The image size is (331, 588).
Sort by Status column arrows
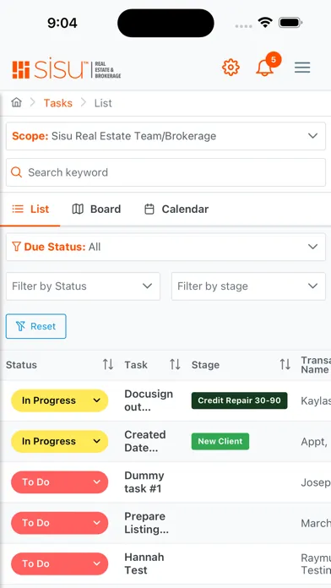tap(108, 364)
